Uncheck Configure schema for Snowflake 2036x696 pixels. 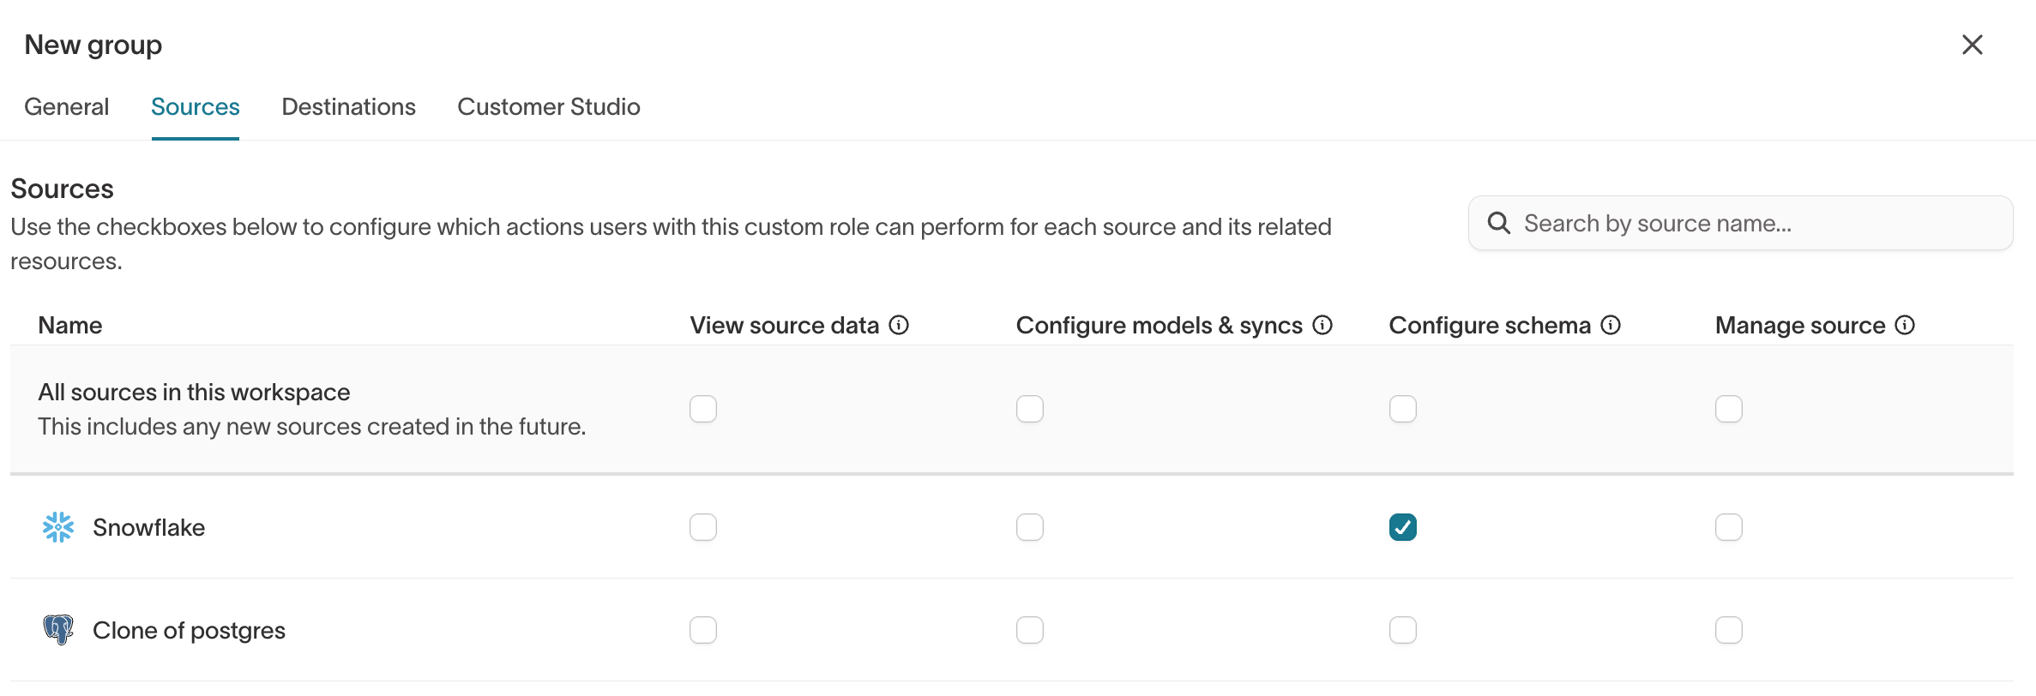coord(1401,527)
